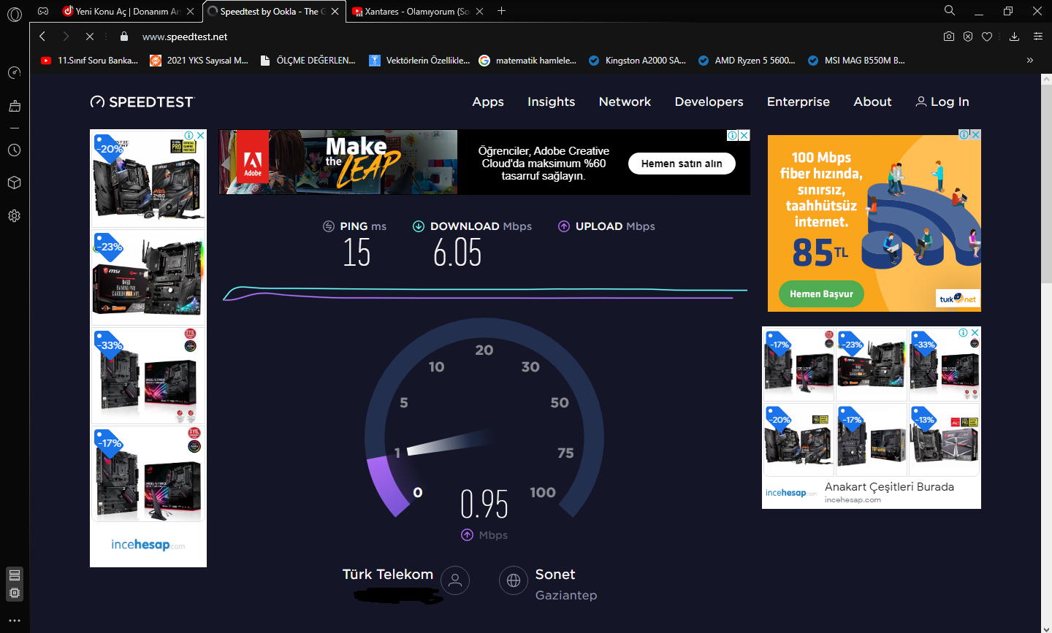Open Insights in Speedtest navigation

pos(552,102)
